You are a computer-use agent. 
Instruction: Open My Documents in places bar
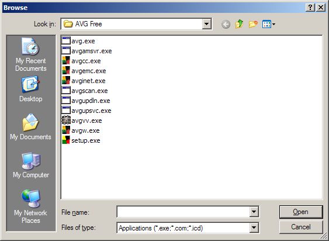point(30,127)
